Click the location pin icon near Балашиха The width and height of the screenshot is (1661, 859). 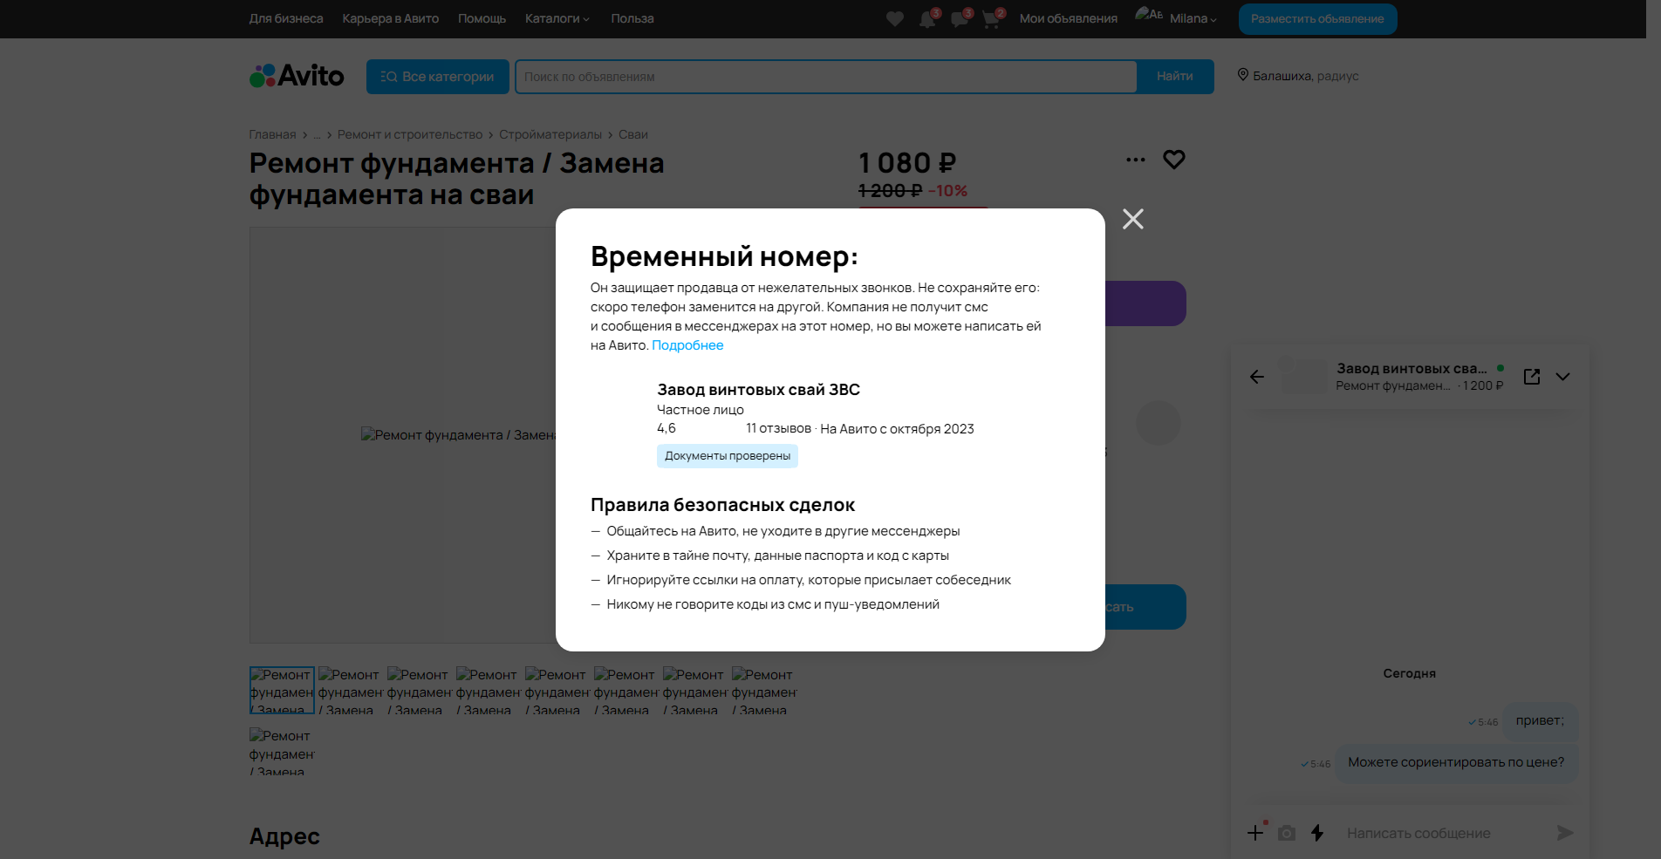click(x=1243, y=75)
